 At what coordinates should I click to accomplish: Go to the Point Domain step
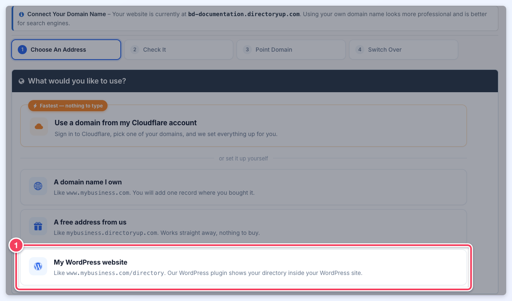click(x=291, y=50)
